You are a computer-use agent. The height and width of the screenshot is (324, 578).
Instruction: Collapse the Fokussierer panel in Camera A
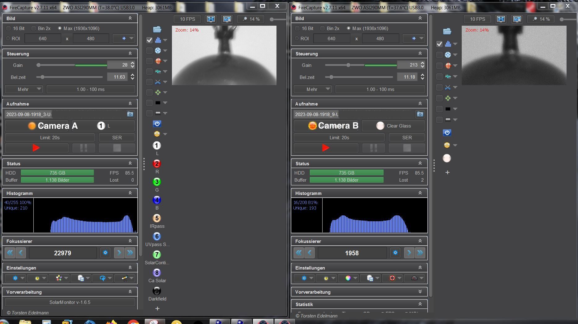[130, 241]
